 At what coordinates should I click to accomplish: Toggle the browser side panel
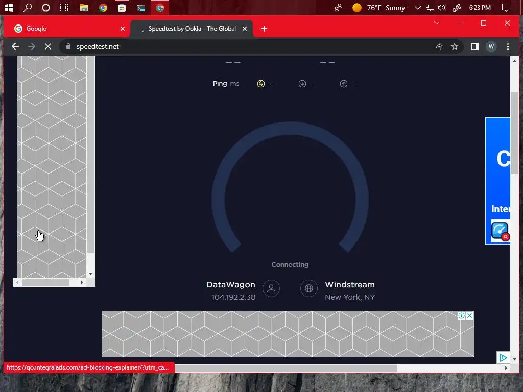[x=475, y=46]
